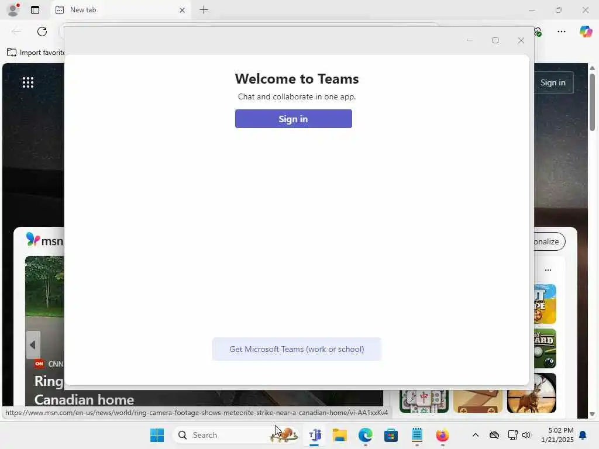The image size is (599, 449).
Task: Click Sign in on the MSN page
Action: pyautogui.click(x=553, y=82)
